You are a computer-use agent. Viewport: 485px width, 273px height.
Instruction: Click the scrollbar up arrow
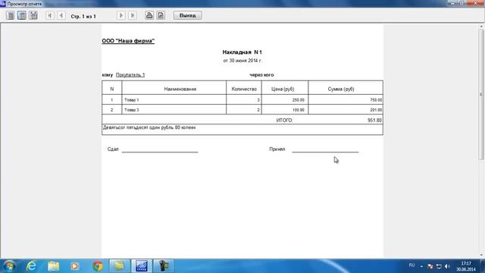pyautogui.click(x=481, y=27)
